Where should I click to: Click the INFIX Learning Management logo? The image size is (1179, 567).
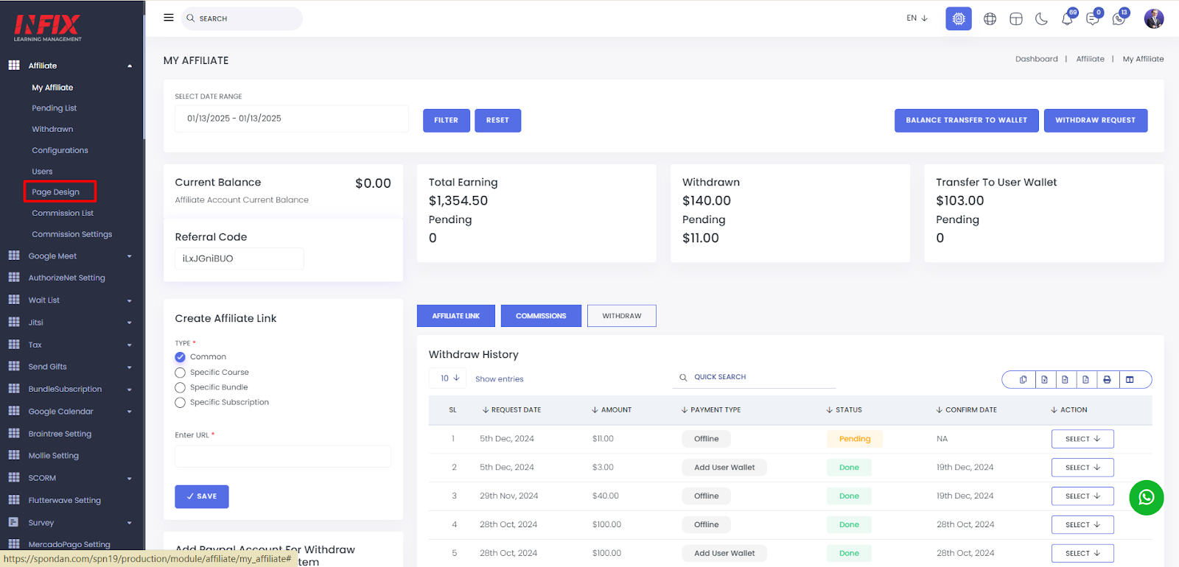point(48,28)
